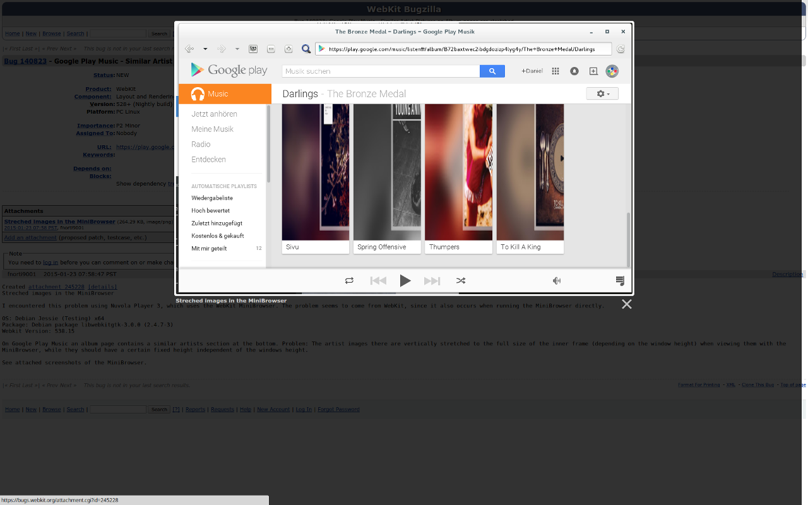Select 'Jetzt anhören' in the sidebar

(x=214, y=114)
